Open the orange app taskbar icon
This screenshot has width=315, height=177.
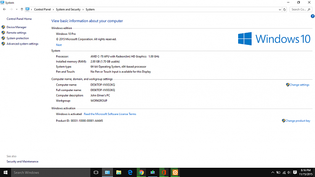[x=175, y=172]
